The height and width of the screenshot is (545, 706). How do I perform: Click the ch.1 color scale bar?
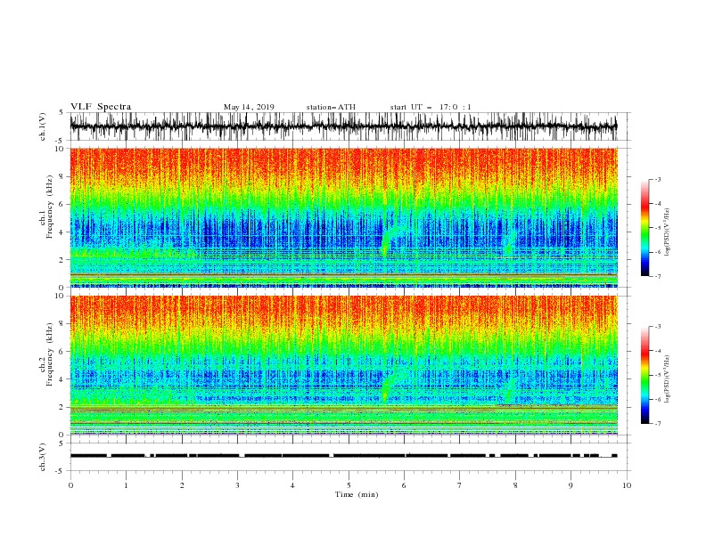click(x=644, y=228)
